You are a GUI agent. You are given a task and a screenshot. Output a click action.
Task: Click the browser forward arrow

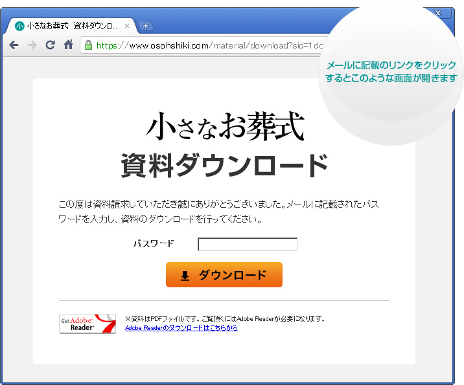click(x=32, y=45)
